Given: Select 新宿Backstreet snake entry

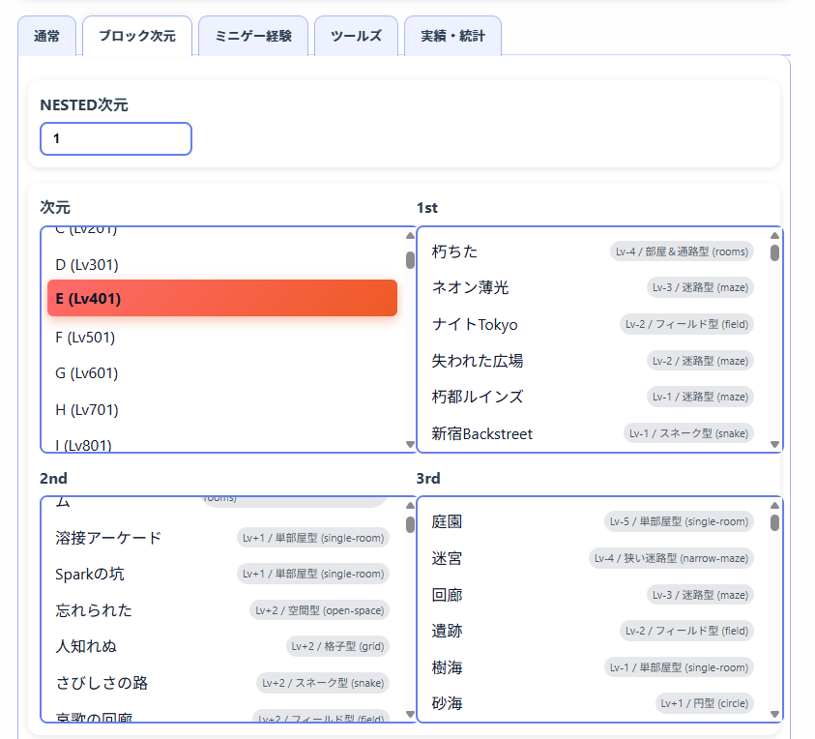Looking at the screenshot, I should (x=592, y=433).
